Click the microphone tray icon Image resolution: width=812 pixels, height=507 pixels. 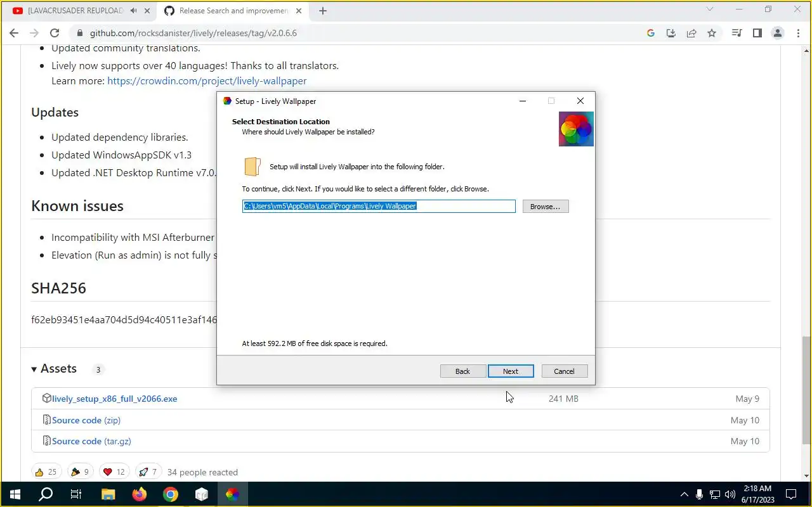click(699, 494)
